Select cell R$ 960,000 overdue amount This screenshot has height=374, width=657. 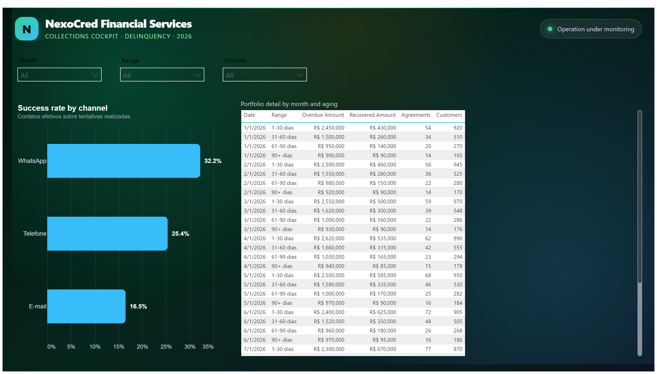(331, 331)
